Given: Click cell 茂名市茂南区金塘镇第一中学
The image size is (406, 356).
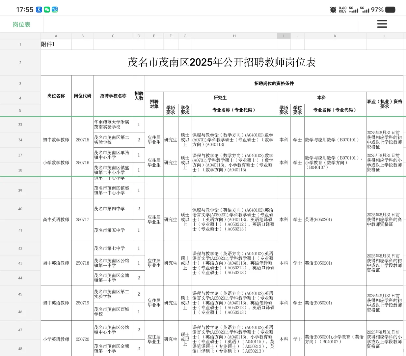Looking at the screenshot, I should (x=113, y=278).
